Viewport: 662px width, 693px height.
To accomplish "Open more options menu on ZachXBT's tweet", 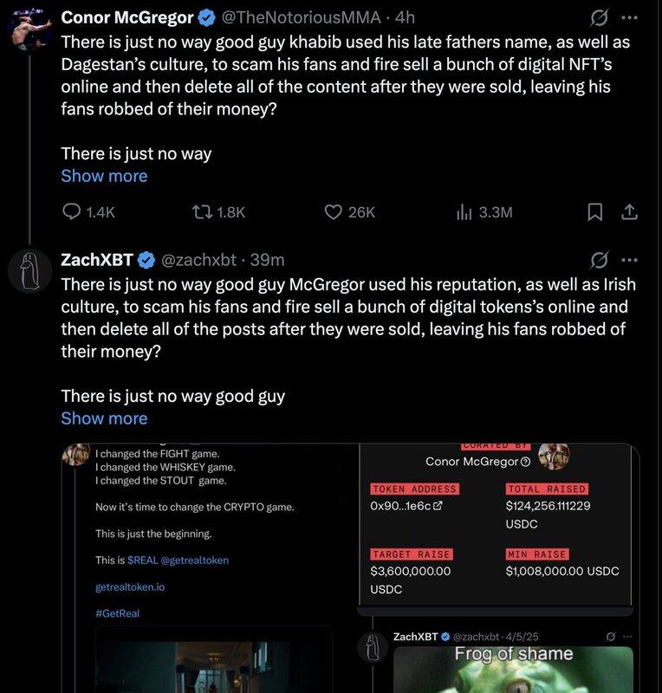I will click(x=629, y=259).
